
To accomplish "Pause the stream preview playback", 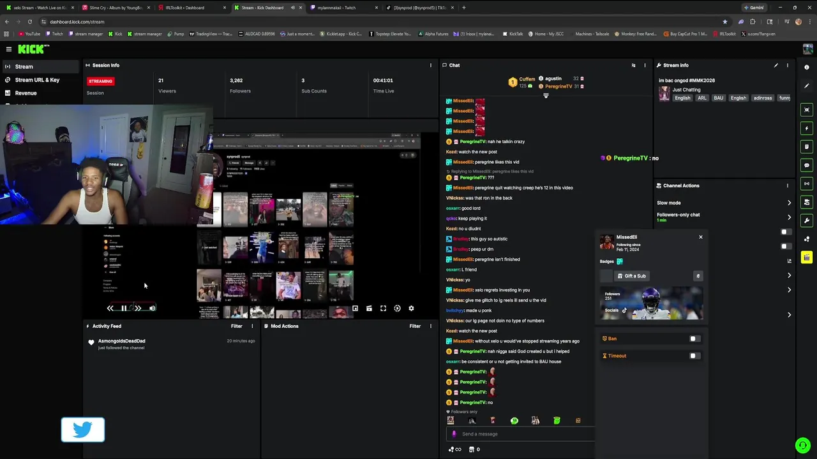I will [124, 309].
